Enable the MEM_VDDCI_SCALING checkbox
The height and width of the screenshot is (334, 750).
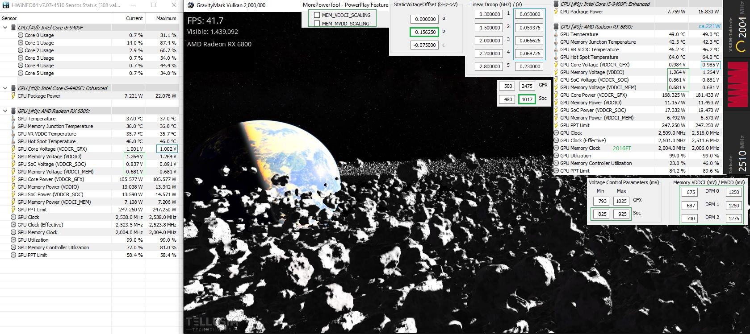pos(317,15)
